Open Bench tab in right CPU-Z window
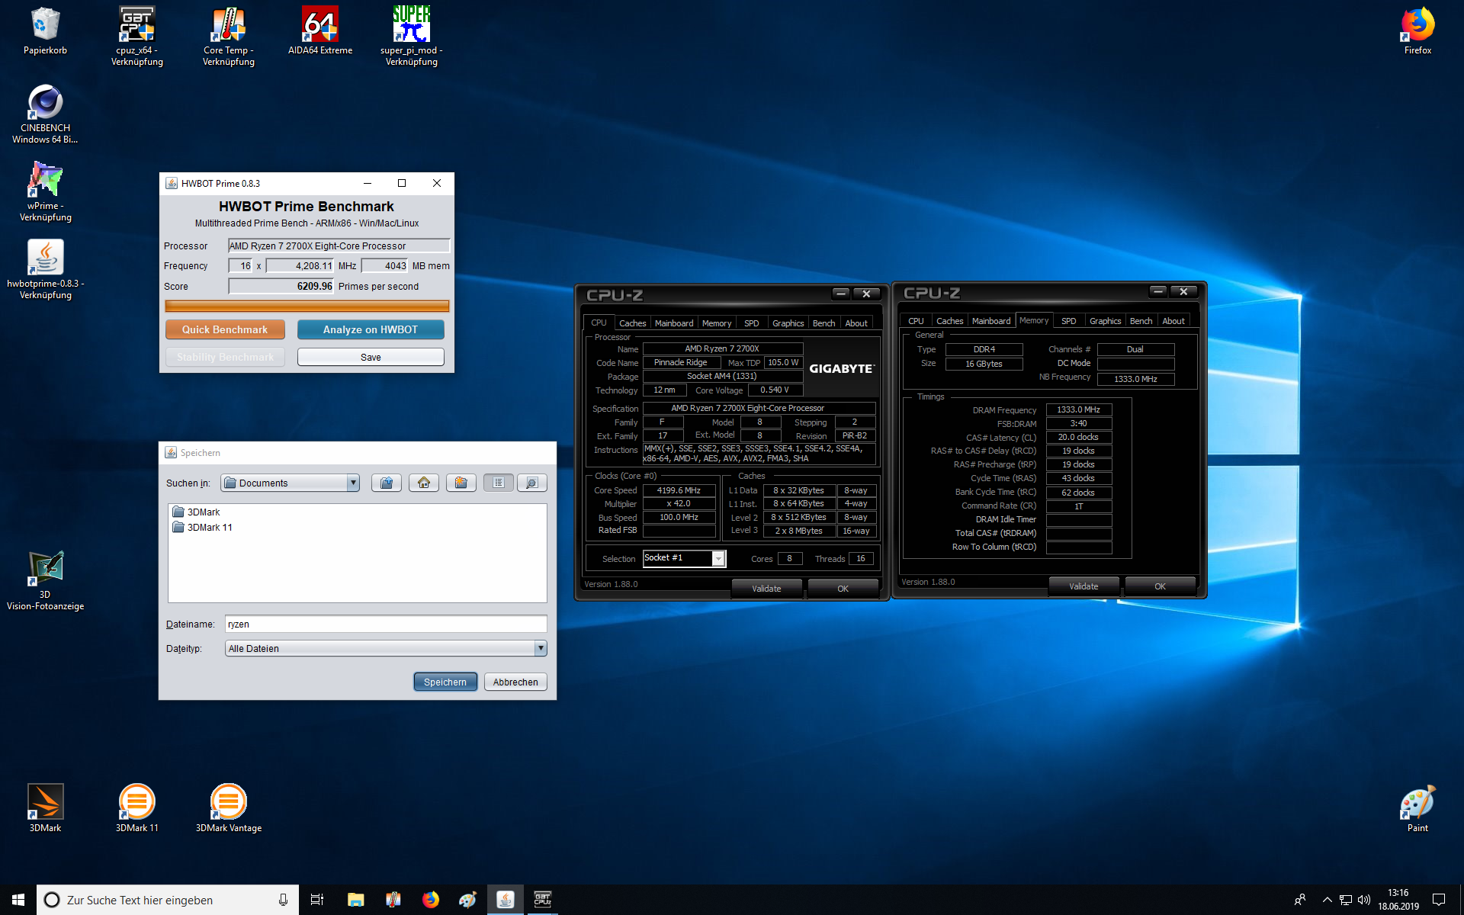 pos(1141,321)
